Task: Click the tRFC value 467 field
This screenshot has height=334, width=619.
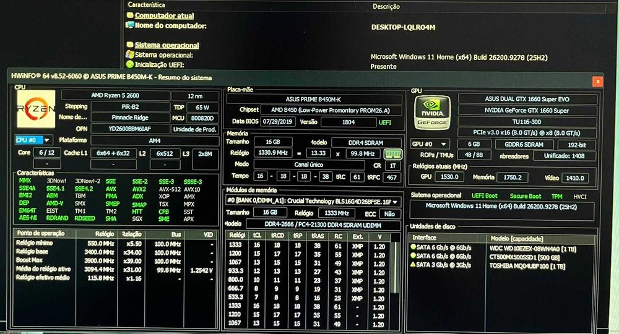Action: pos(392,177)
